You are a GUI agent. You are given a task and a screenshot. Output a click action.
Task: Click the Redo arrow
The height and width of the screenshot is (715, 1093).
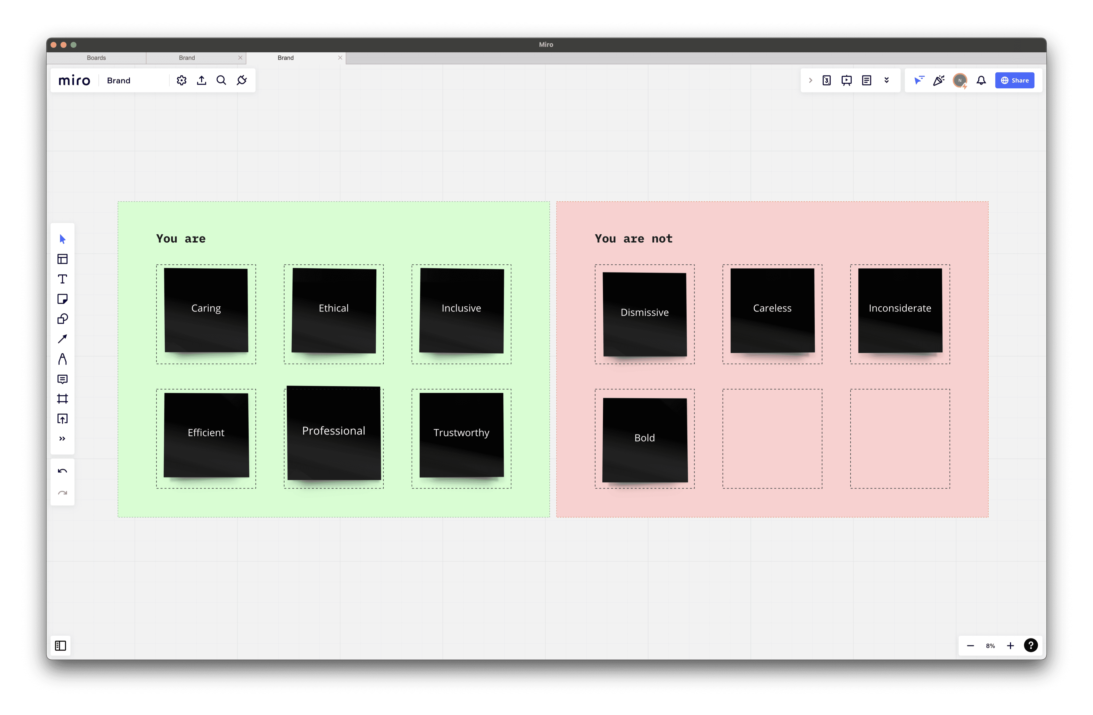[62, 493]
